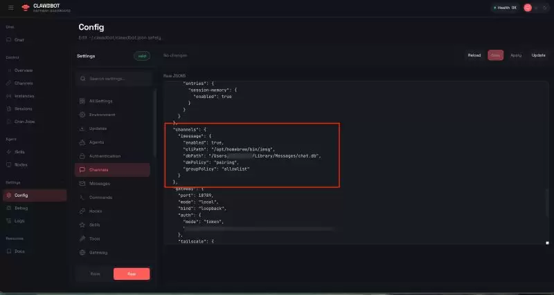Switch to Form view mode

(x=95, y=274)
